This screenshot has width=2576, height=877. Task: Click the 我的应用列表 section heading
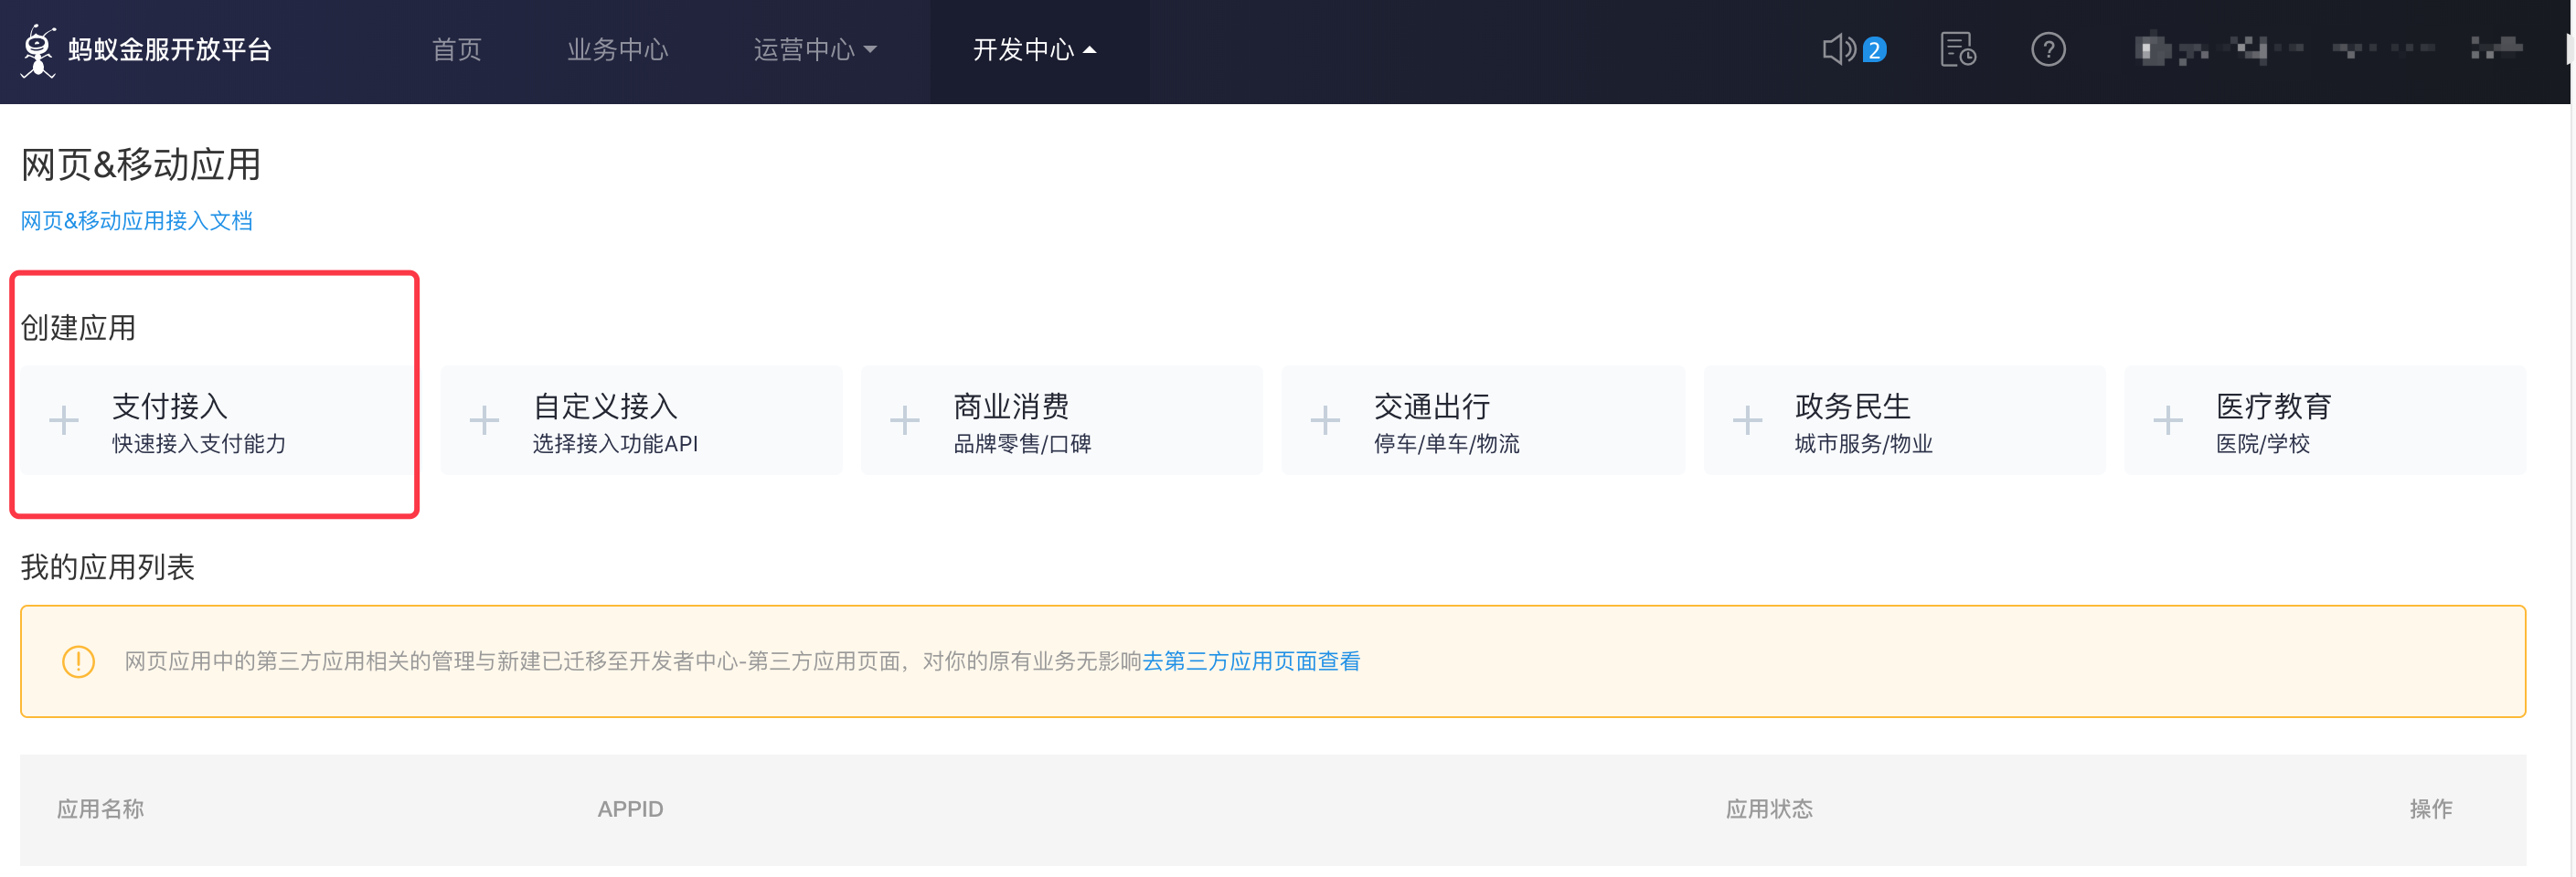108,567
